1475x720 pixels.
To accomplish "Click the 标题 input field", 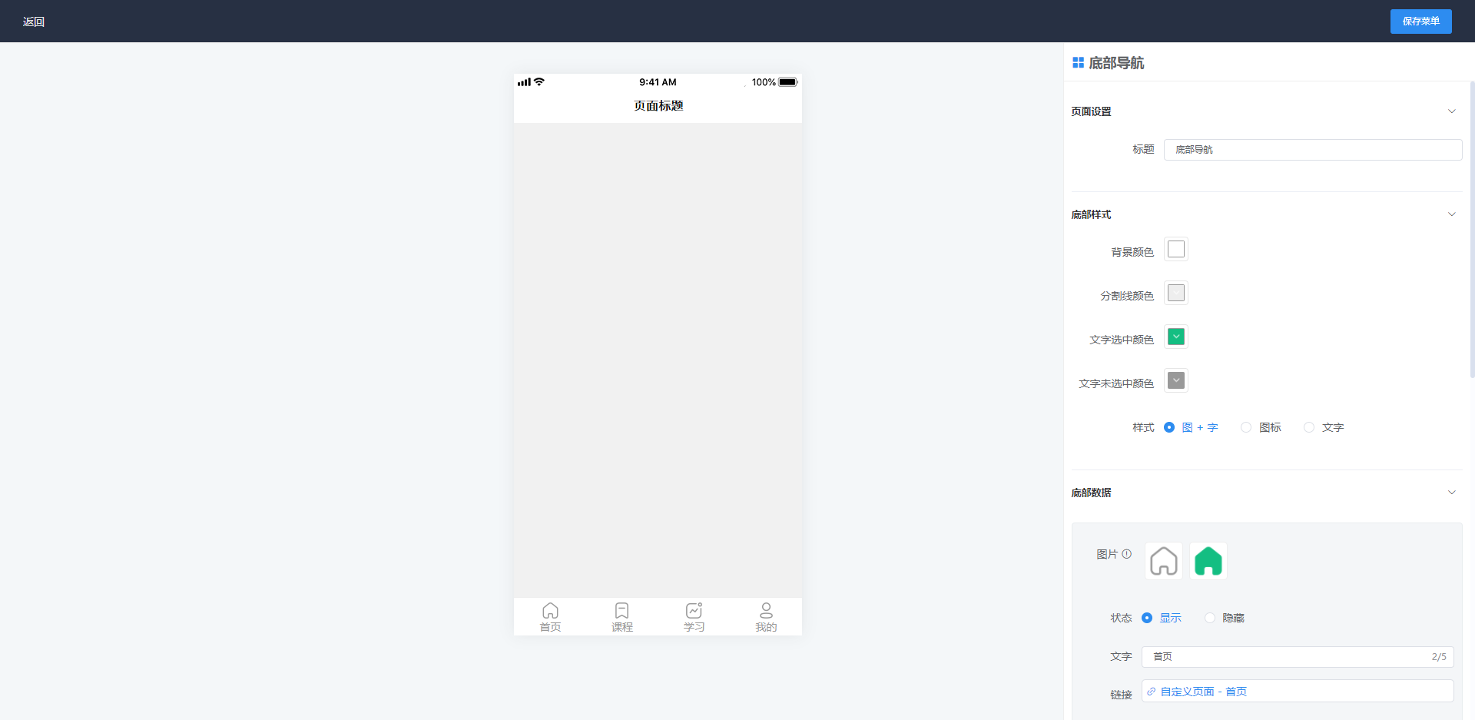I will pos(1313,150).
